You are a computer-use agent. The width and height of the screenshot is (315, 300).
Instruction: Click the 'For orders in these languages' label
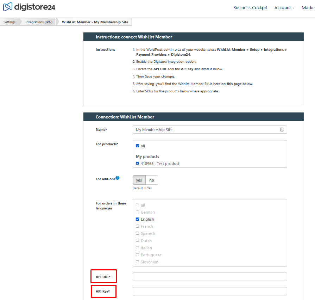point(111,206)
